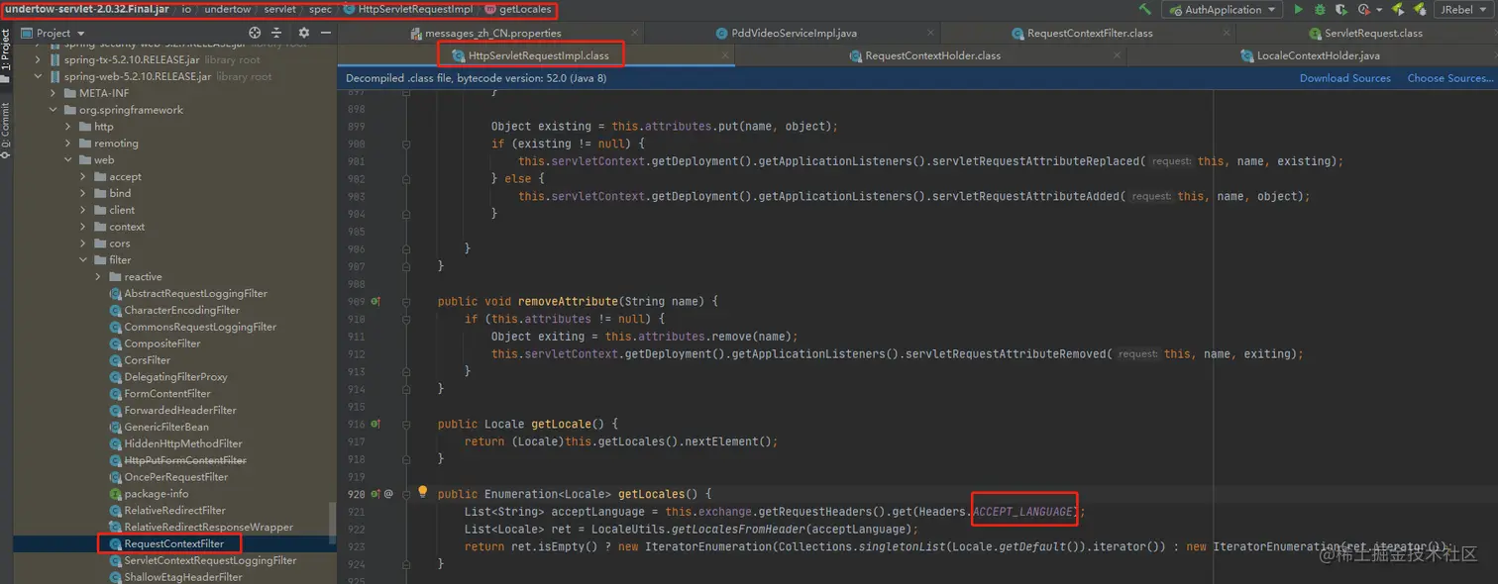Collapse spring-web-5.2.10.RELEASE.jar node
Viewport: 1498px width, 584px height.
tap(40, 76)
